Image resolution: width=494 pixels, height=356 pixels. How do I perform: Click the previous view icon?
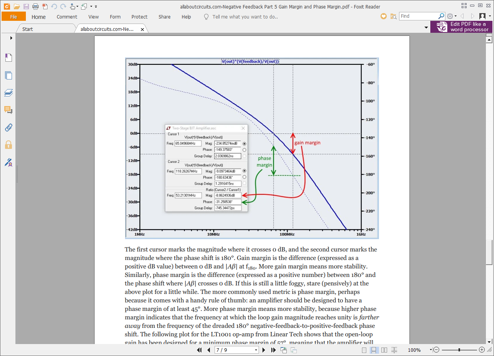pyautogui.click(x=284, y=350)
